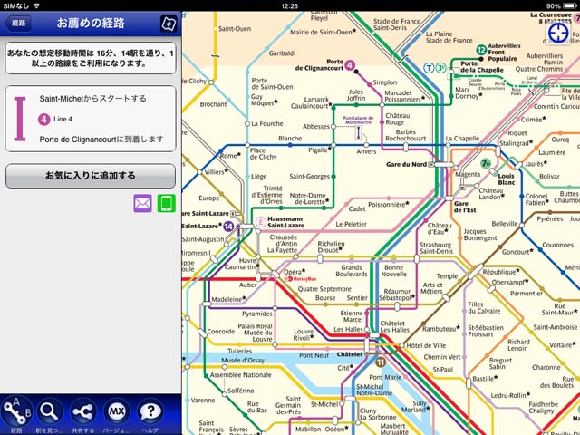The image size is (580, 435).
Task: Tap the battery indicator in status bar
Action: [x=570, y=5]
